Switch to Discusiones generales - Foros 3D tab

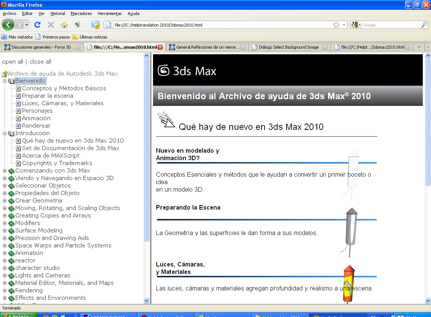[42, 47]
